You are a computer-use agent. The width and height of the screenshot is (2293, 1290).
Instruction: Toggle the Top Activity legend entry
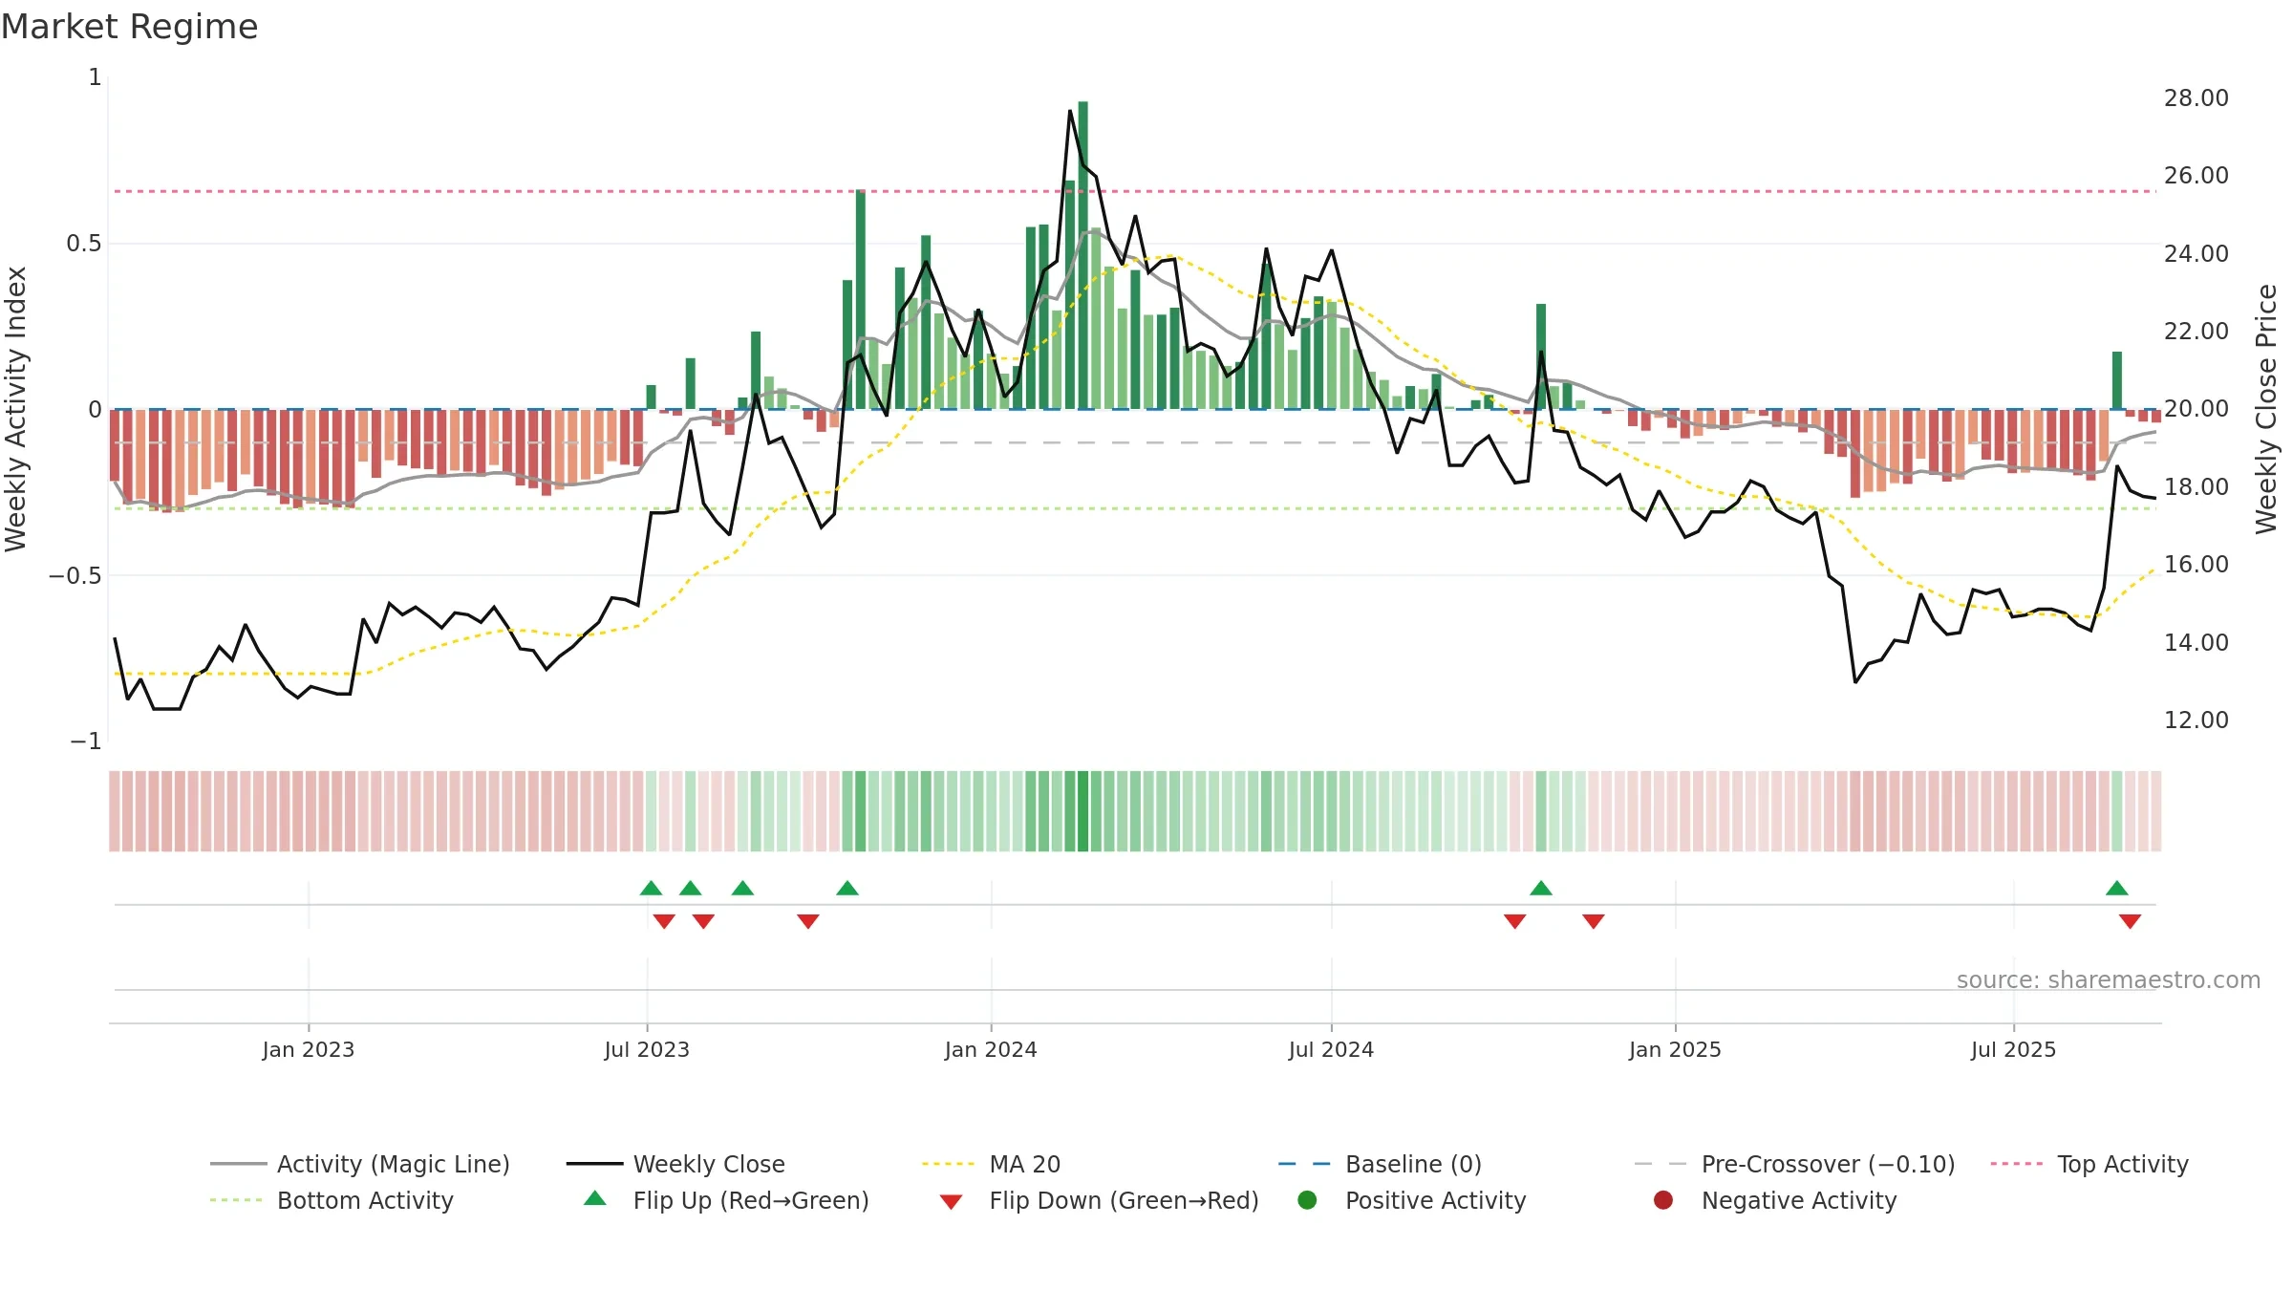(x=2089, y=1164)
